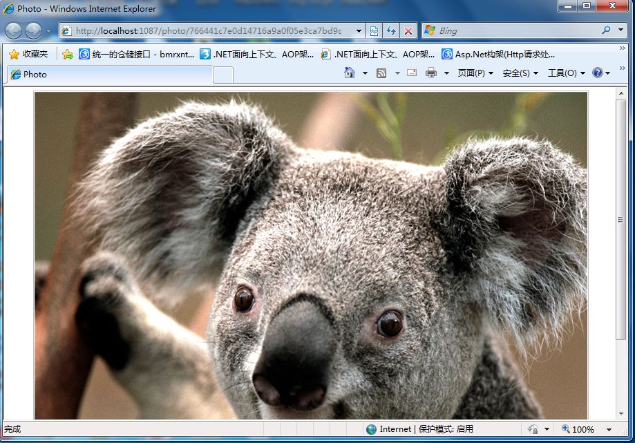Open the Home button dropdown arrow

coord(365,73)
